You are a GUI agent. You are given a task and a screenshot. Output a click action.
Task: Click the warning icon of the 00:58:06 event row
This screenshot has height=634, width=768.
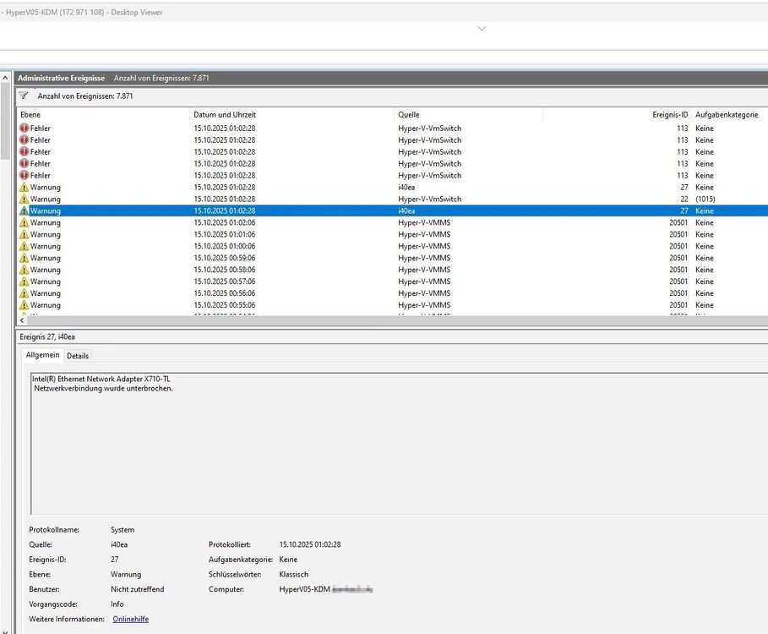coord(24,271)
